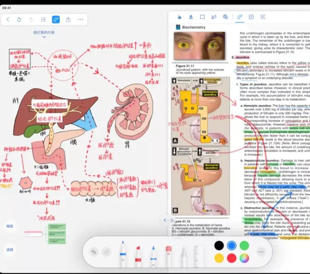The image size is (310, 274).
Task: Select the rectangle selection tool in PDF toolbar
Action: [x=202, y=17]
